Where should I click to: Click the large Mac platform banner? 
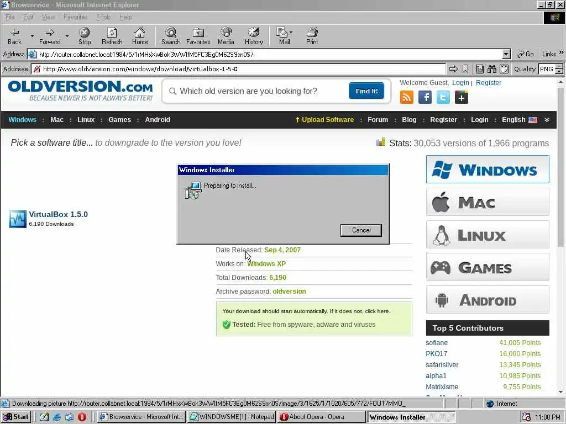[488, 202]
